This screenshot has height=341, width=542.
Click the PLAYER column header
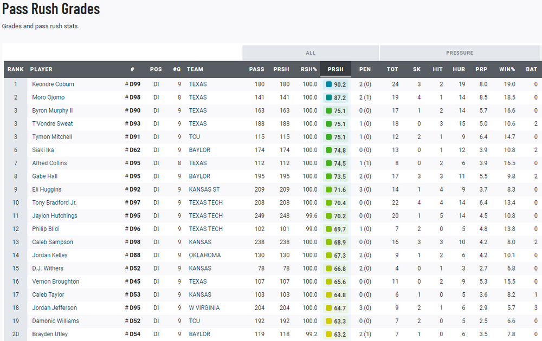41,69
